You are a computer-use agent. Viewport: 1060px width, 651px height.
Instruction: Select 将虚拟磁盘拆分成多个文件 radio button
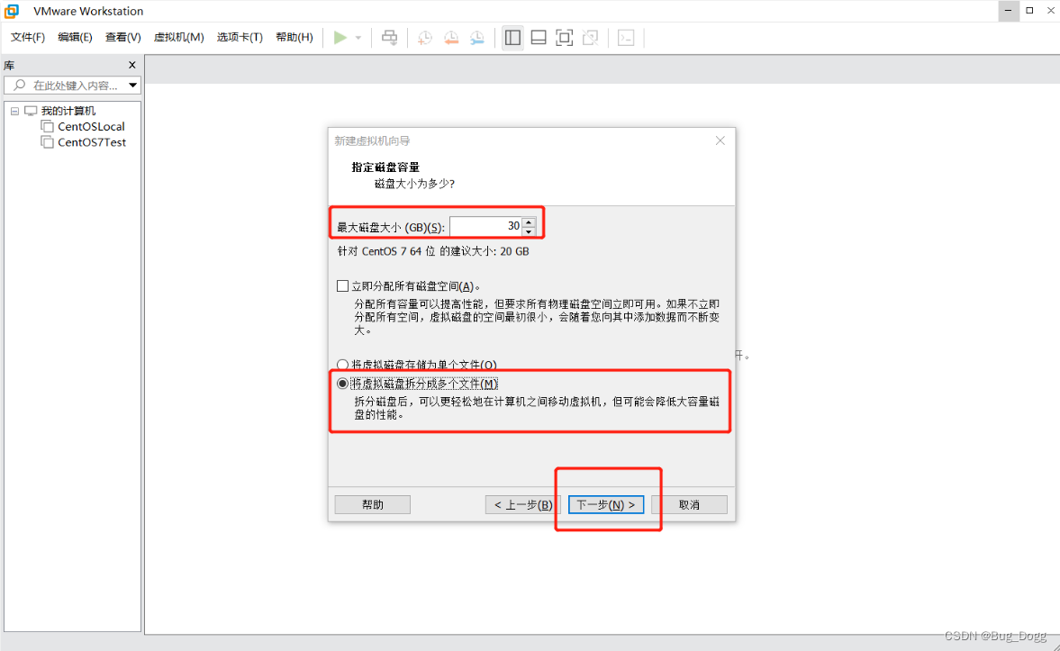coord(343,384)
